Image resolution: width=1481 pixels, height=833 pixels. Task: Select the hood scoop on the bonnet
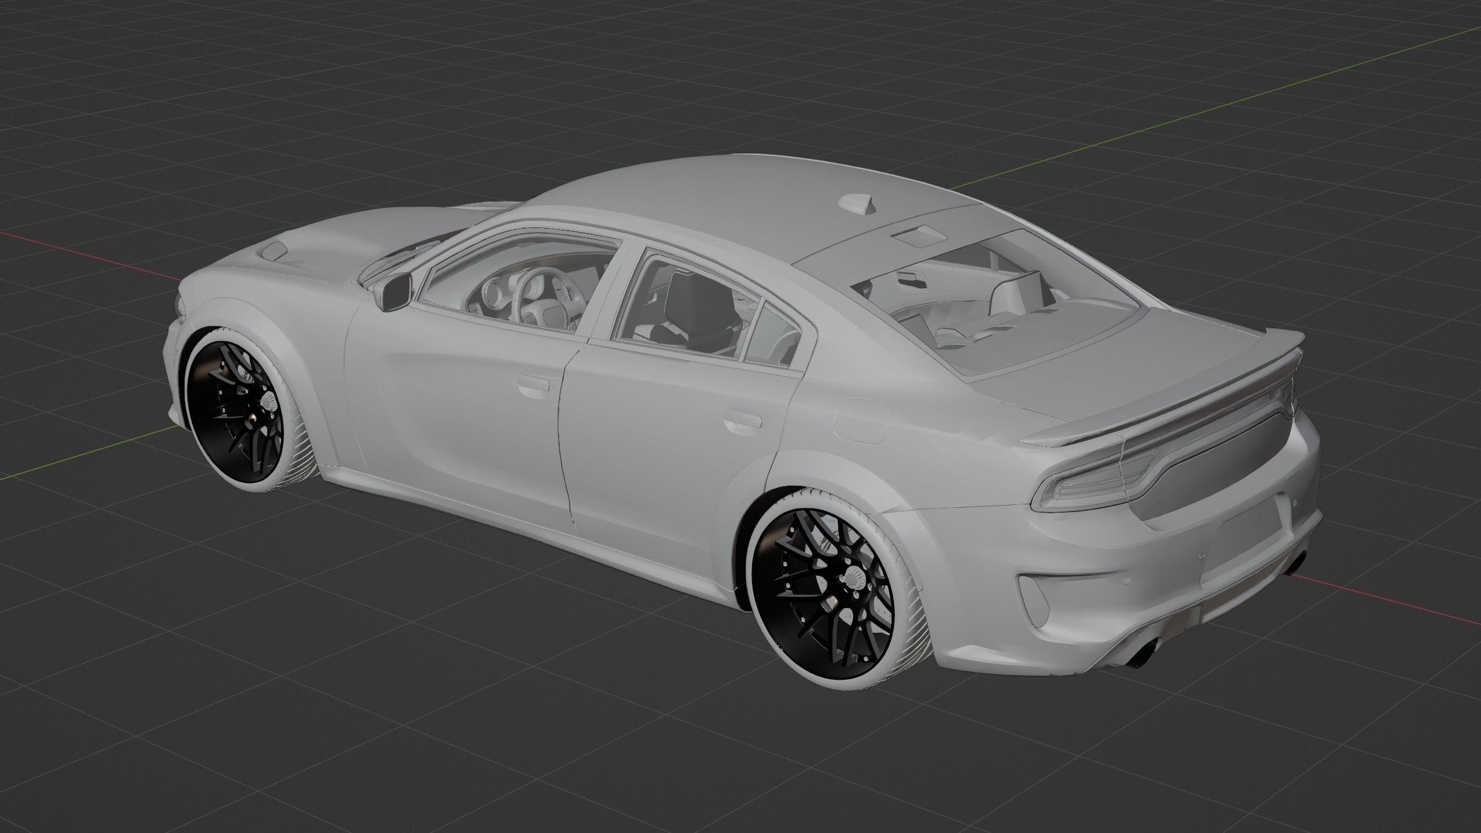point(275,250)
